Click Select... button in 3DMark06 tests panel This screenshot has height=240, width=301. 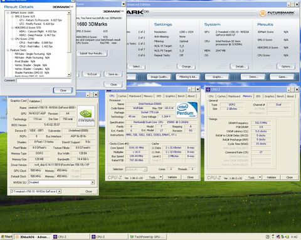pyautogui.click(x=137, y=67)
